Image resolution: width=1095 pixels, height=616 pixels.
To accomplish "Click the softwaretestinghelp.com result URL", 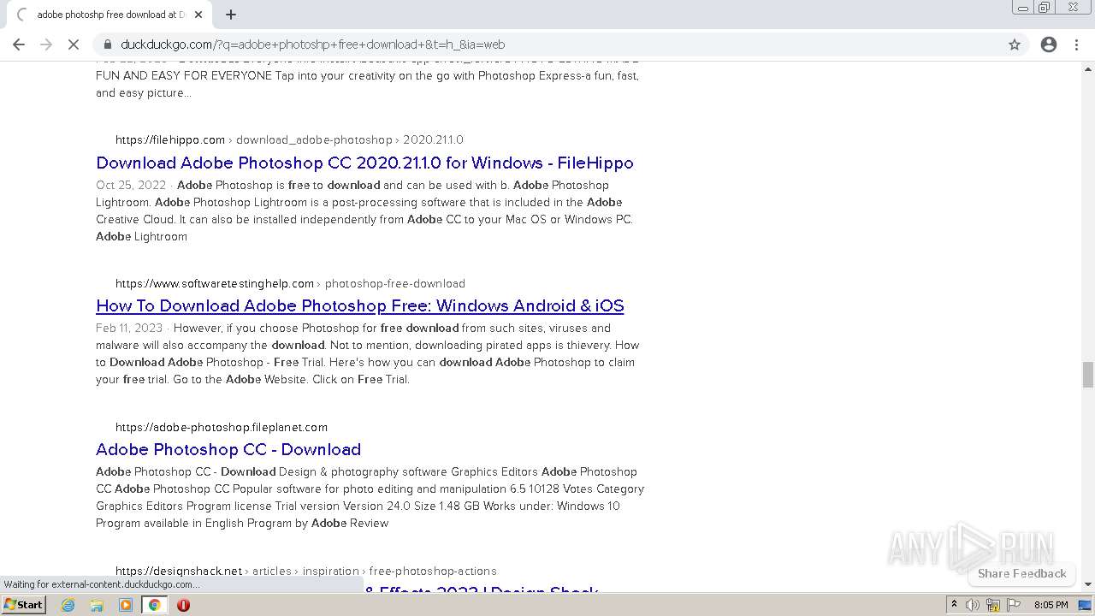I will pyautogui.click(x=215, y=283).
